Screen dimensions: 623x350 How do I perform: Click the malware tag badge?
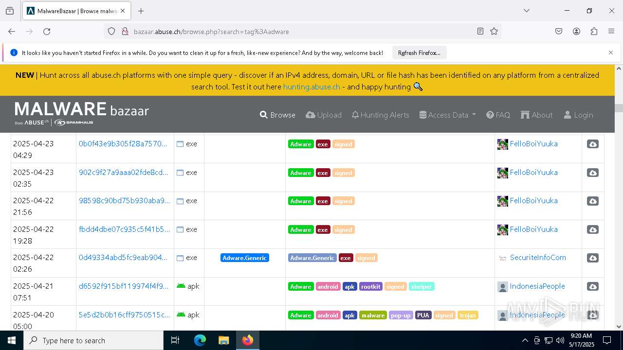[x=373, y=315]
